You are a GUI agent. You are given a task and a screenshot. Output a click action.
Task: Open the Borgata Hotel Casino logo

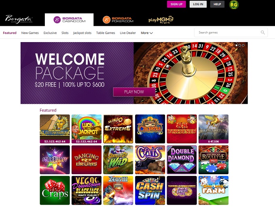[19, 19]
